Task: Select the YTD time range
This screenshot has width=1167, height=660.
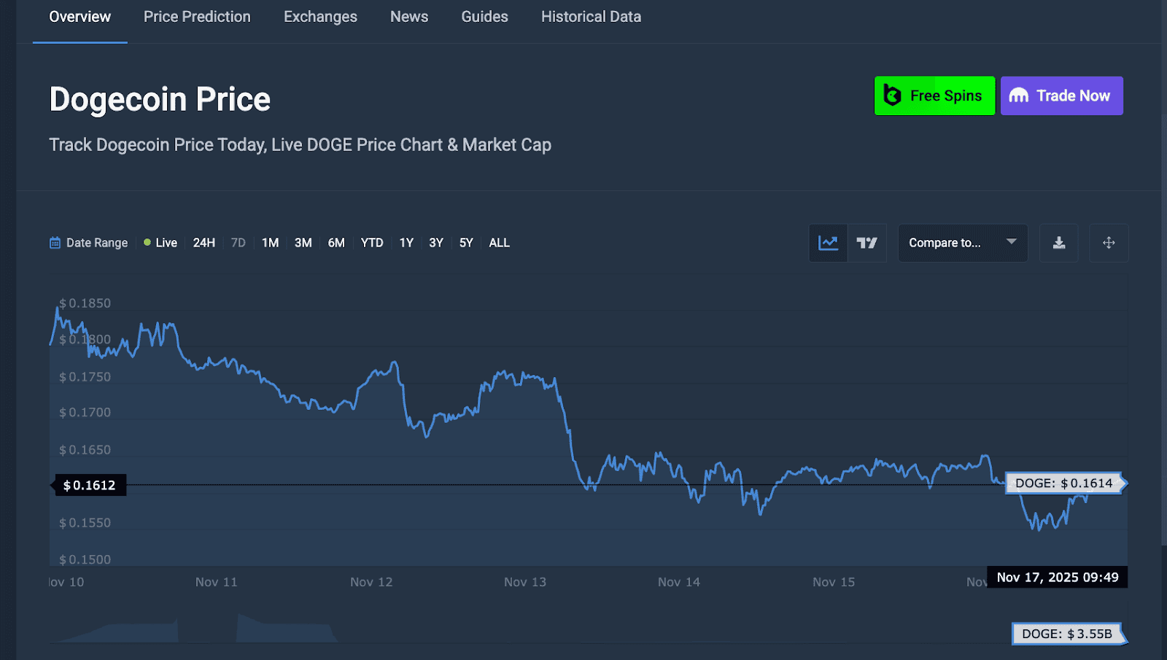Action: pyautogui.click(x=371, y=243)
